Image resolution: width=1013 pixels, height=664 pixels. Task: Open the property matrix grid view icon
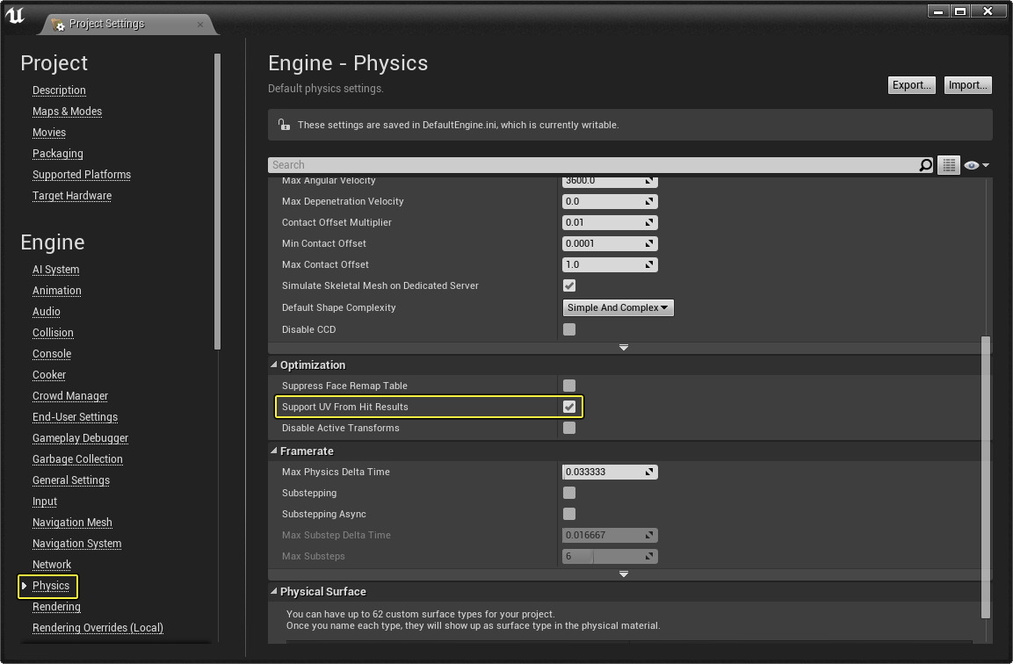948,165
